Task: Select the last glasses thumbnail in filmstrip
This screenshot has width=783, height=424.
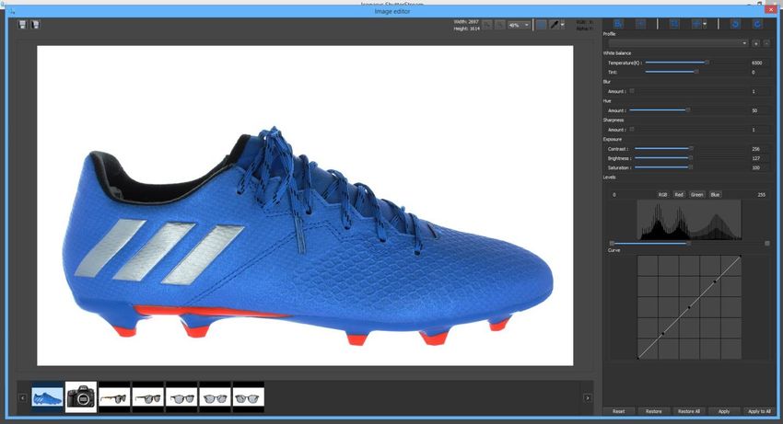Action: [x=248, y=397]
